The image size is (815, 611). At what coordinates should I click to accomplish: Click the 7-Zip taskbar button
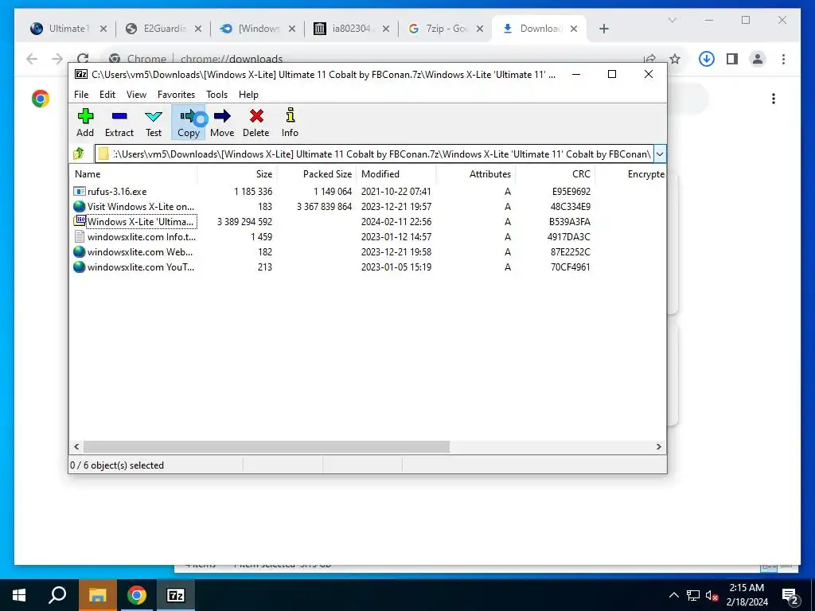(176, 595)
